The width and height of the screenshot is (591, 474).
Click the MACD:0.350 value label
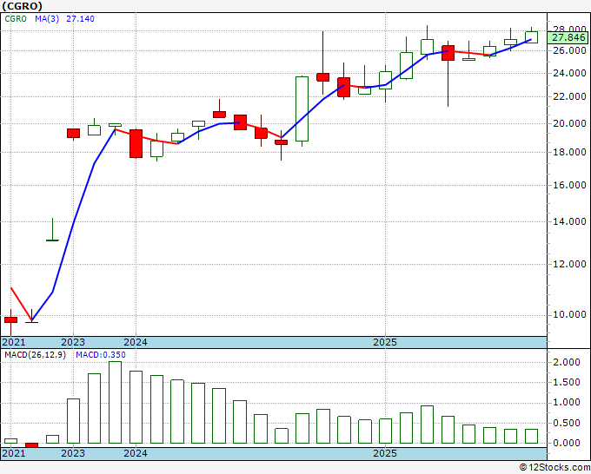[101, 355]
